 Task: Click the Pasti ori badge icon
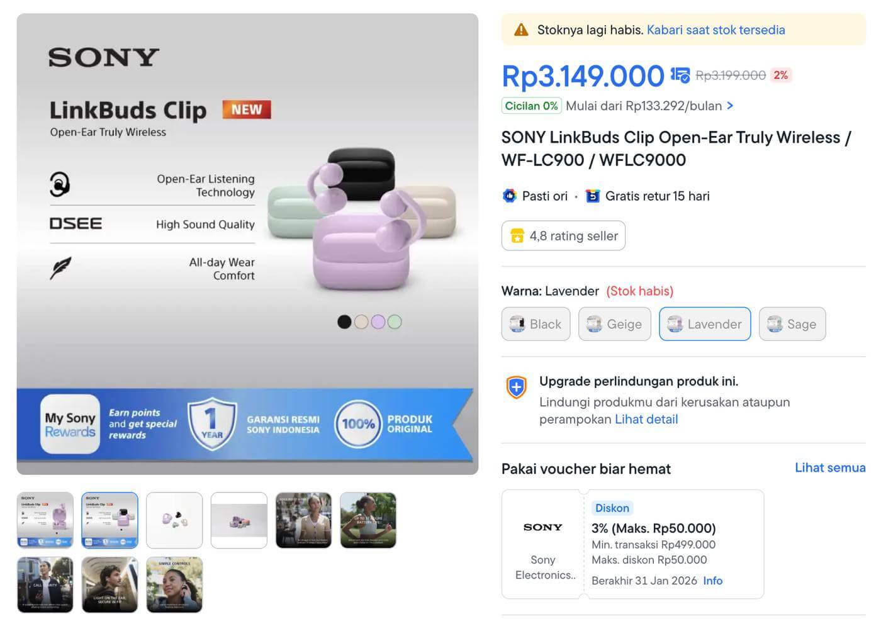(510, 196)
